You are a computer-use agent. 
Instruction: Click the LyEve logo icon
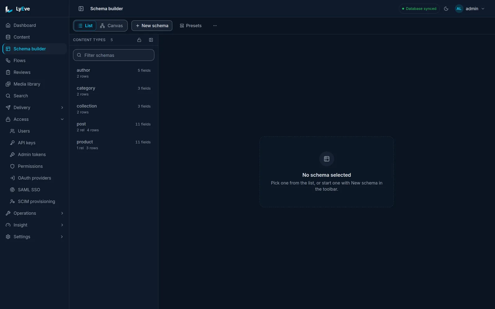(x=9, y=9)
